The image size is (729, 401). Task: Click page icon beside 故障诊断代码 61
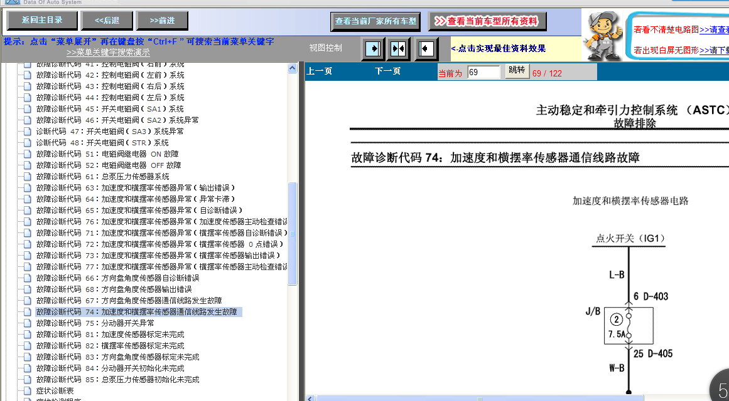click(x=28, y=177)
